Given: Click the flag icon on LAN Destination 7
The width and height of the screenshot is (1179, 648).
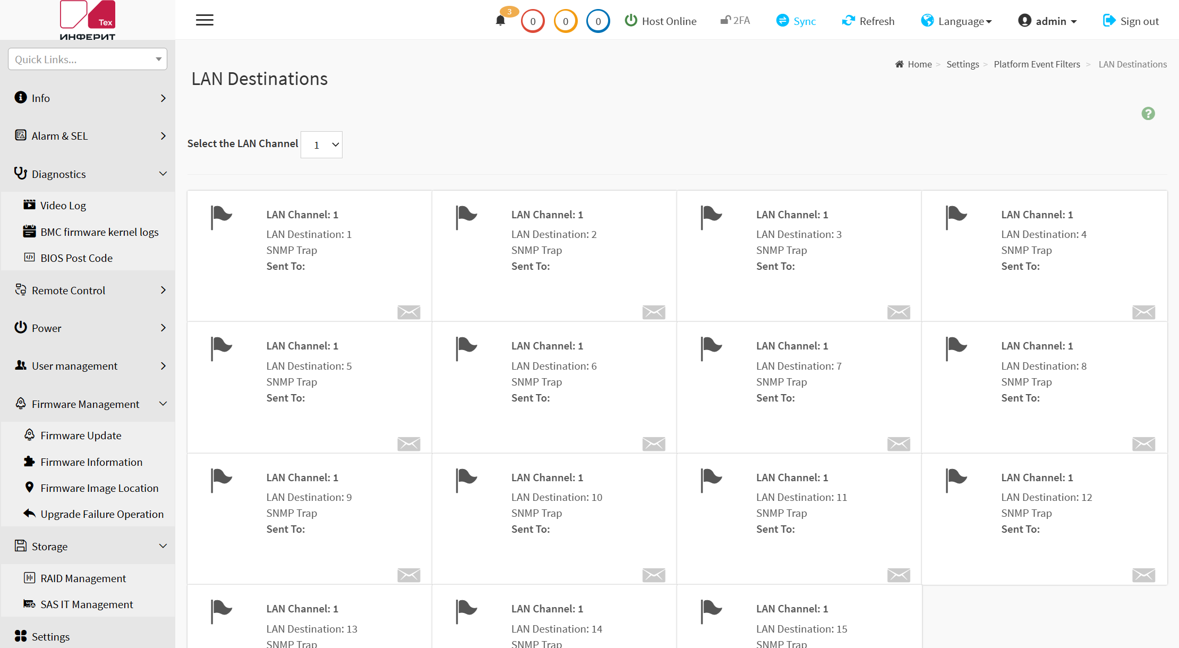Looking at the screenshot, I should pos(712,349).
